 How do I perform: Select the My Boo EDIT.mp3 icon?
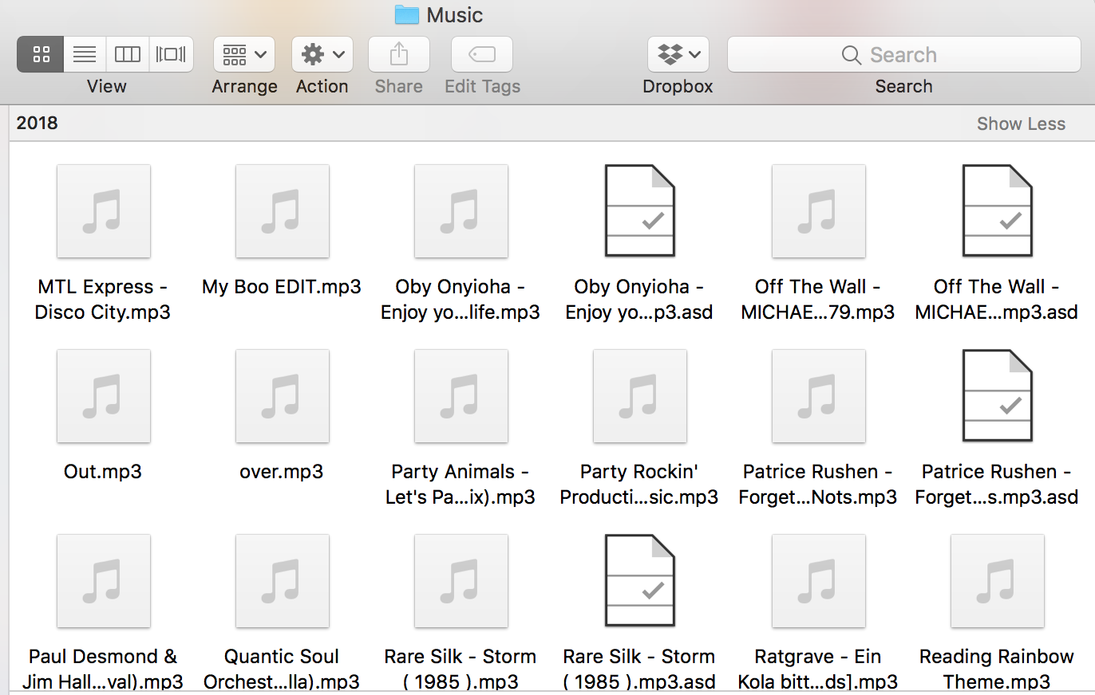point(283,211)
